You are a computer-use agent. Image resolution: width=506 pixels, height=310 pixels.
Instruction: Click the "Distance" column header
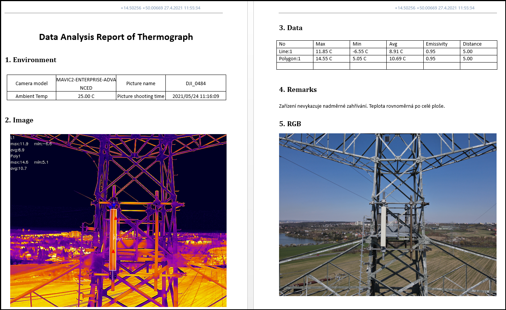[478, 44]
